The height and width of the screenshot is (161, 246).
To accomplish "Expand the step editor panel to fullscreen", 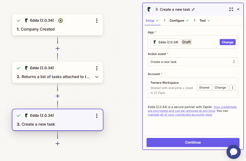I will coord(231,10).
